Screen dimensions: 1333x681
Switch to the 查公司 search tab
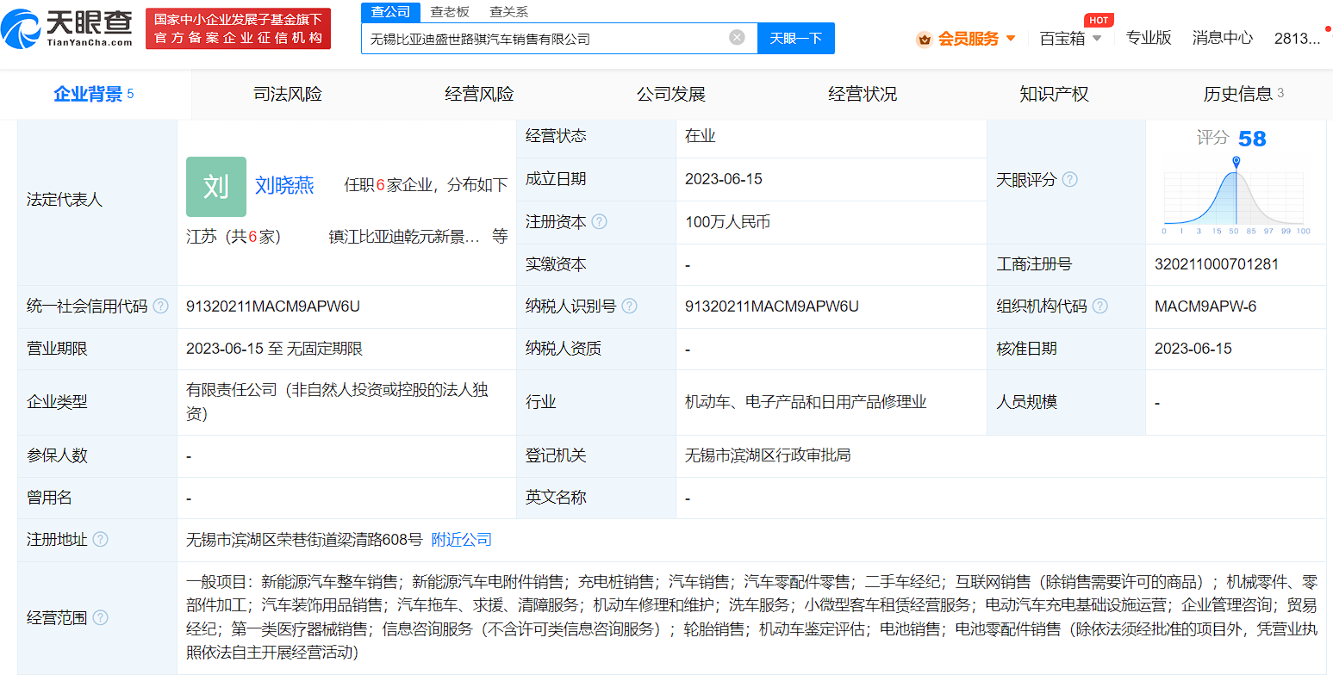pos(390,11)
